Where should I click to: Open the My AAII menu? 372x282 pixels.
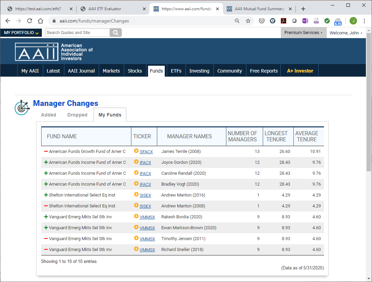click(30, 71)
